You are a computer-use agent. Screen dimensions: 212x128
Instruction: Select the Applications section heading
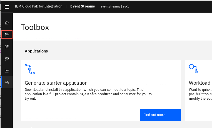coord(36,51)
